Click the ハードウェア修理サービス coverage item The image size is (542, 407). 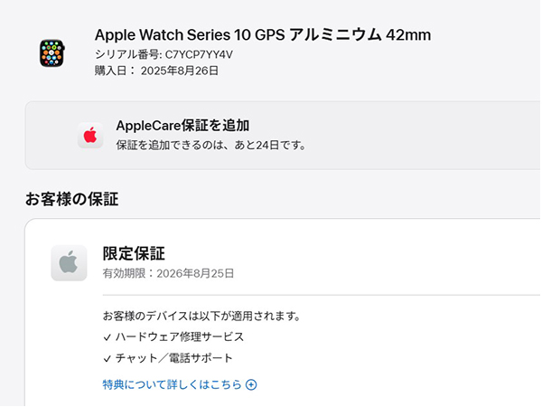click(180, 336)
